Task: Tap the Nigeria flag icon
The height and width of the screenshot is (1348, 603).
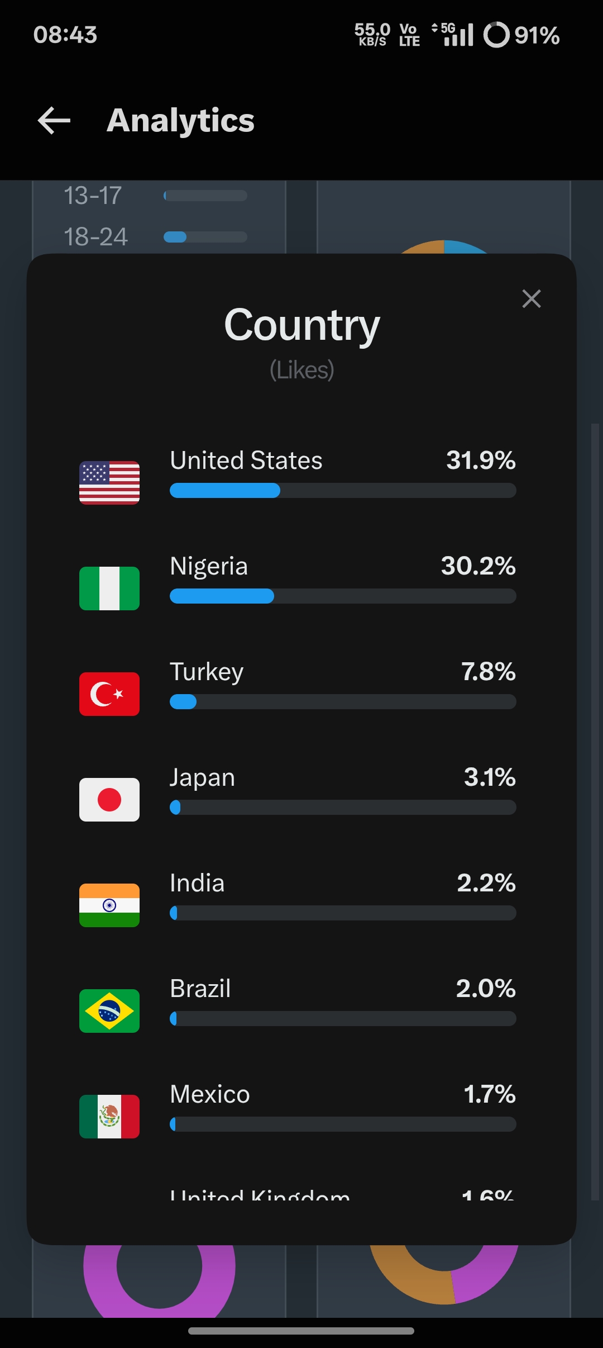Action: click(109, 588)
